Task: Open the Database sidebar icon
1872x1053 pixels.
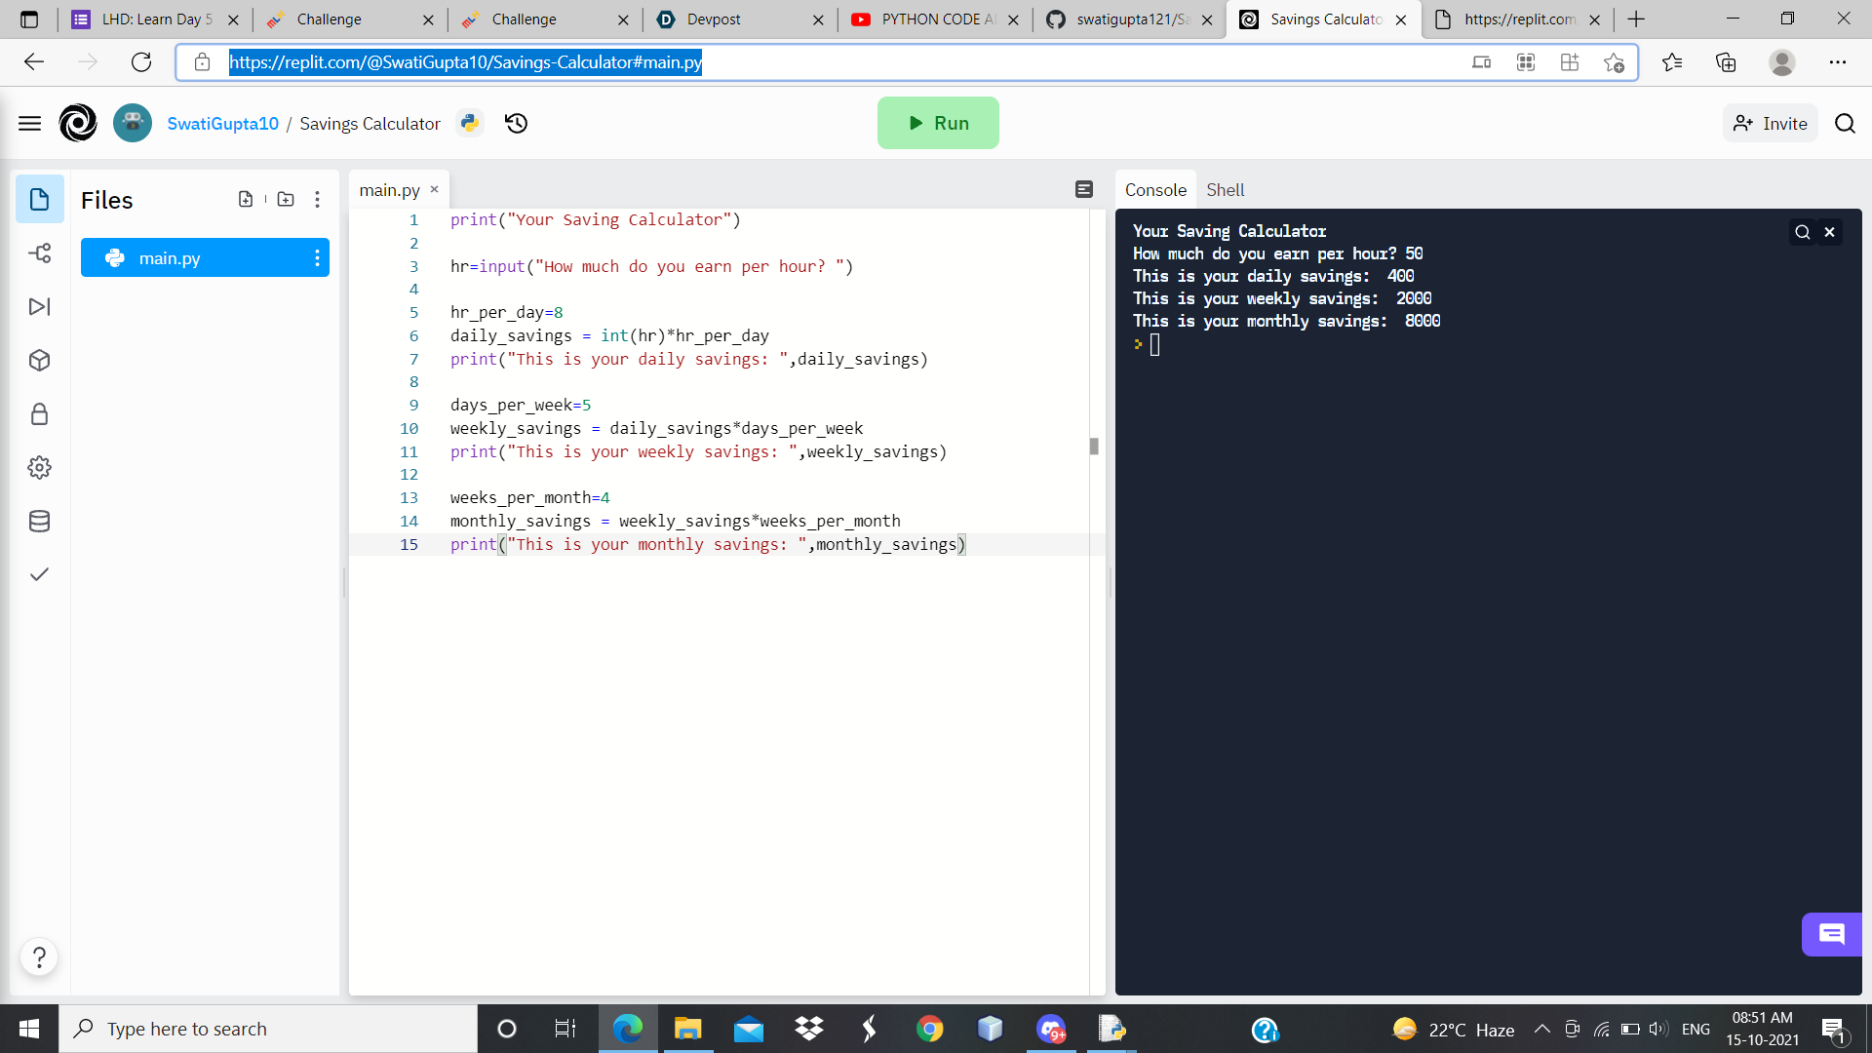Action: click(39, 522)
